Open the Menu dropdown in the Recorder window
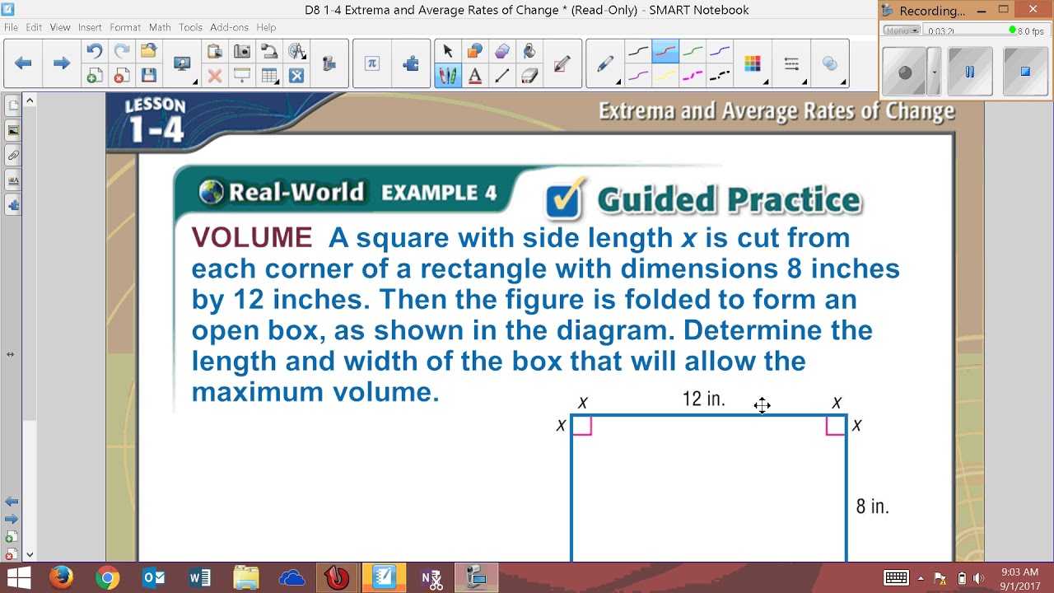Image resolution: width=1054 pixels, height=593 pixels. tap(901, 30)
